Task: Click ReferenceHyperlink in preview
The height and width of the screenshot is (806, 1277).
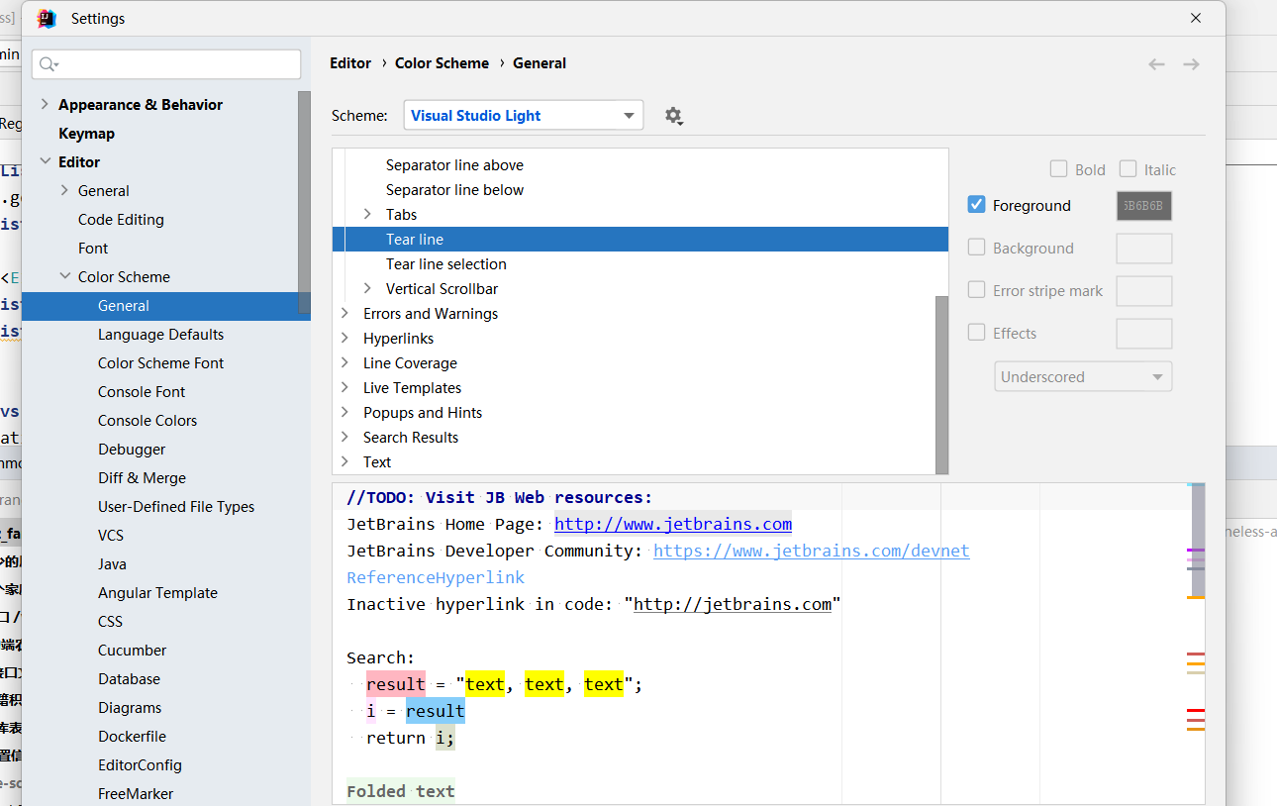Action: pos(436,577)
